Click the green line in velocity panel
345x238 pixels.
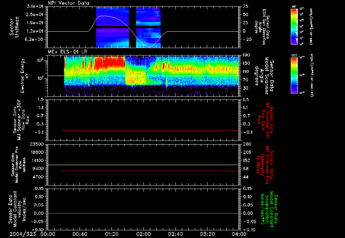[143, 213]
